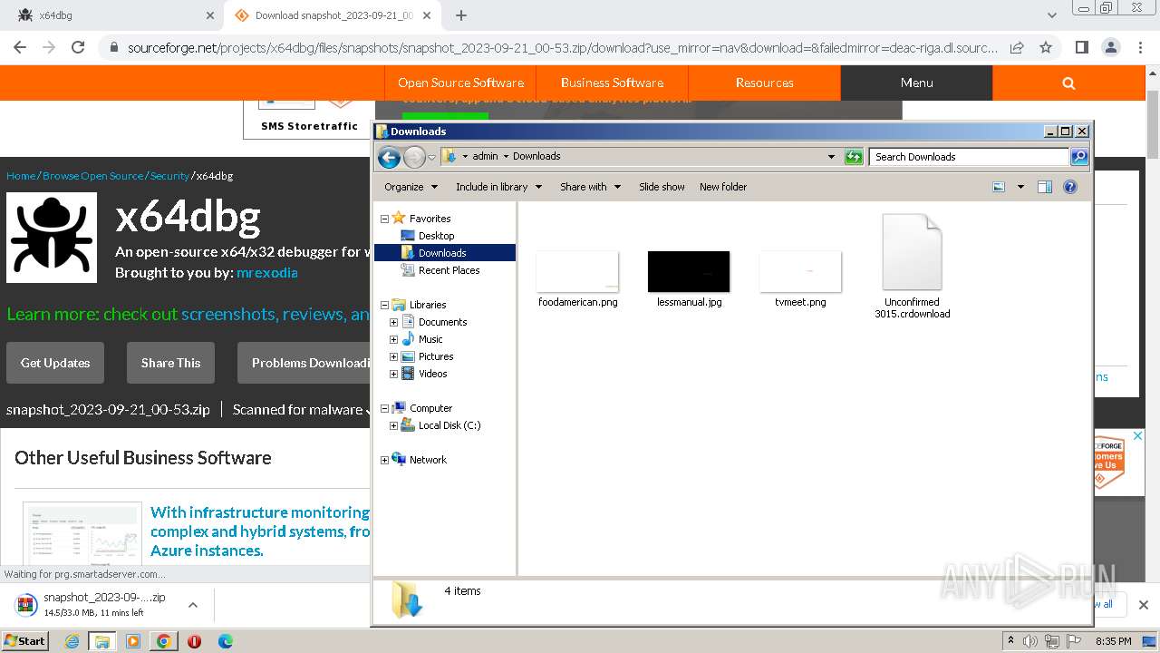Follow the mrexodia author link
The height and width of the screenshot is (653, 1160).
click(266, 272)
